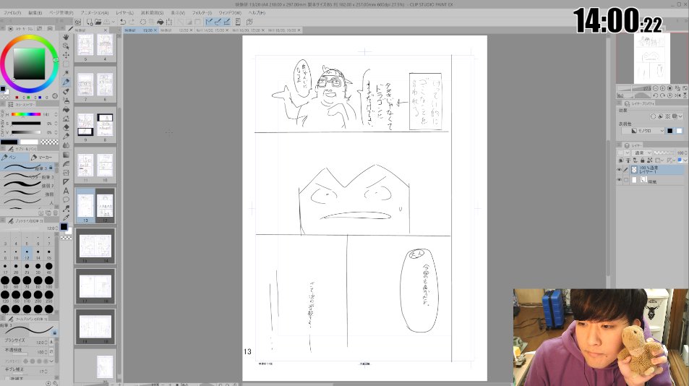The image size is (689, 386).
Task: Select the Balloon tool
Action: [x=66, y=200]
